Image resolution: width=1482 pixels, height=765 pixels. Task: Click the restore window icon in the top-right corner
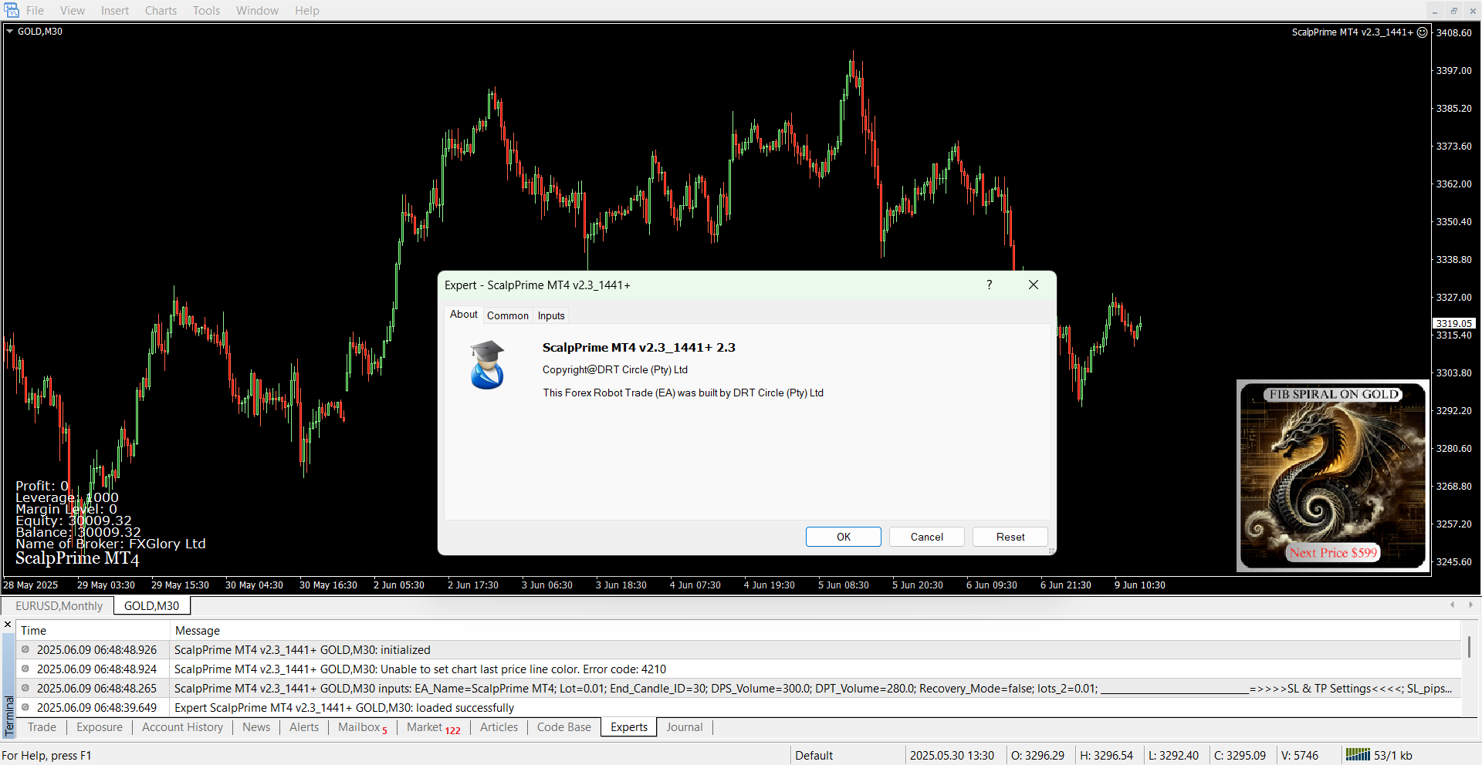pos(1453,10)
